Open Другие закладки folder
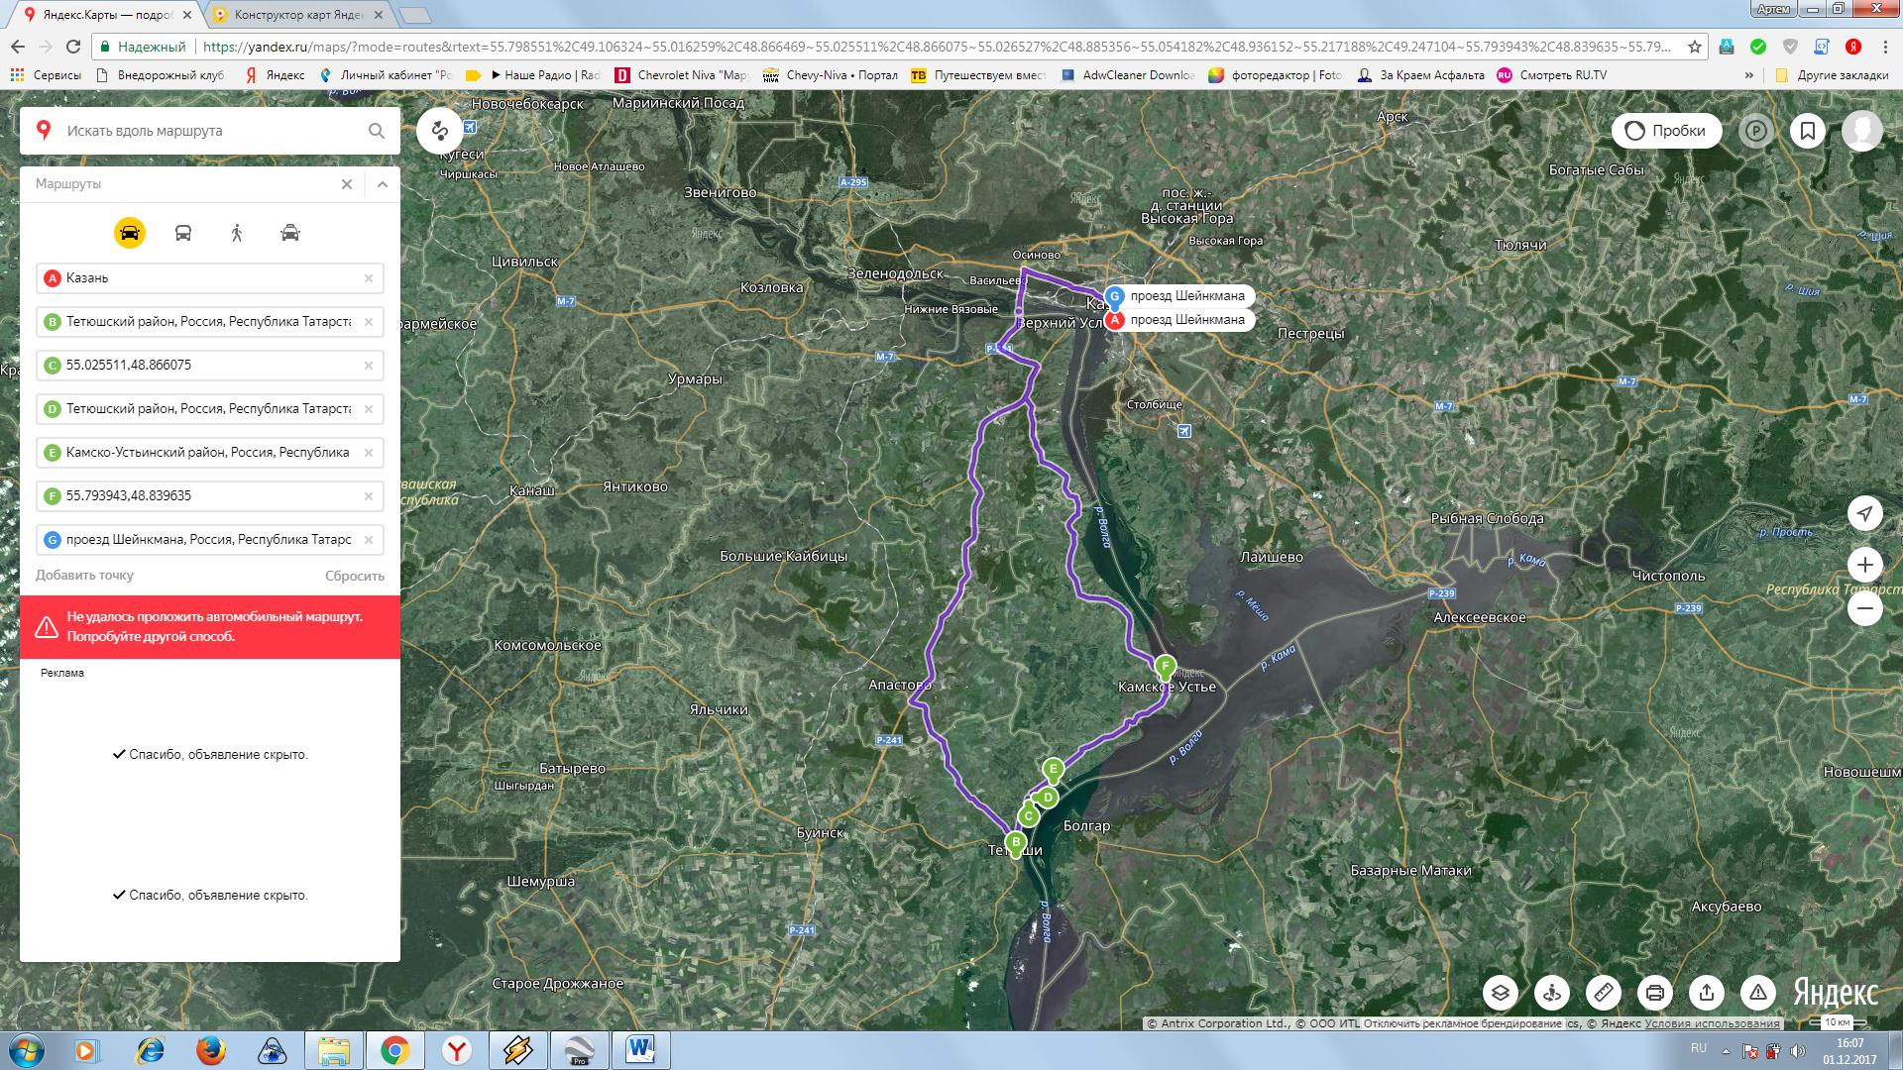The image size is (1903, 1070). [1832, 75]
